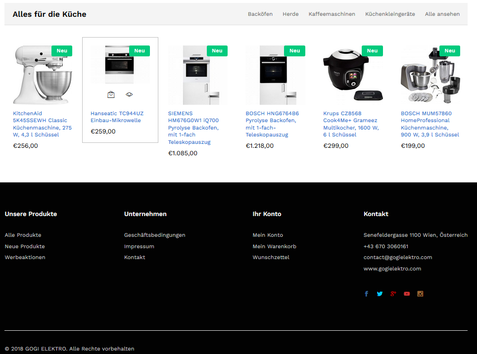Select the Alle ansehen tab
The width and height of the screenshot is (477, 354).
click(x=442, y=14)
